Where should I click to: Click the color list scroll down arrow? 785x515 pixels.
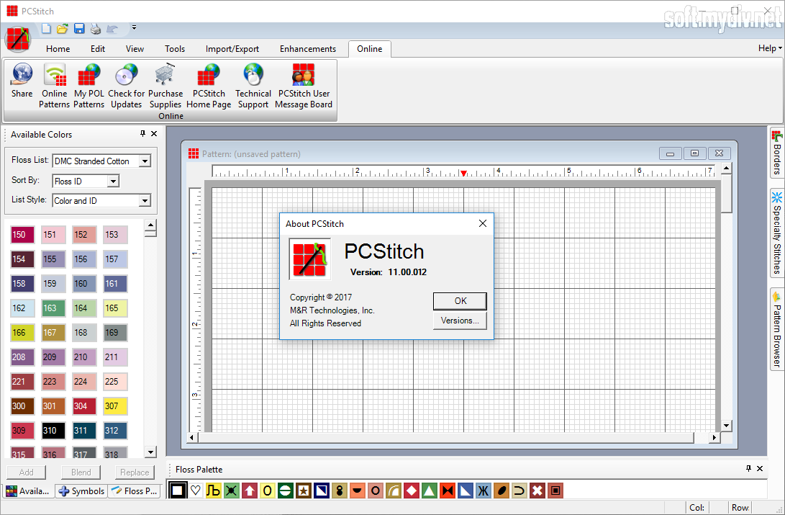150,452
